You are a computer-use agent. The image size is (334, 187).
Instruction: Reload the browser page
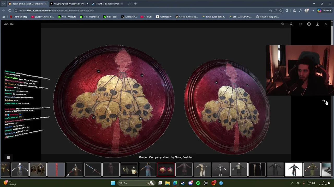[x=10, y=11]
